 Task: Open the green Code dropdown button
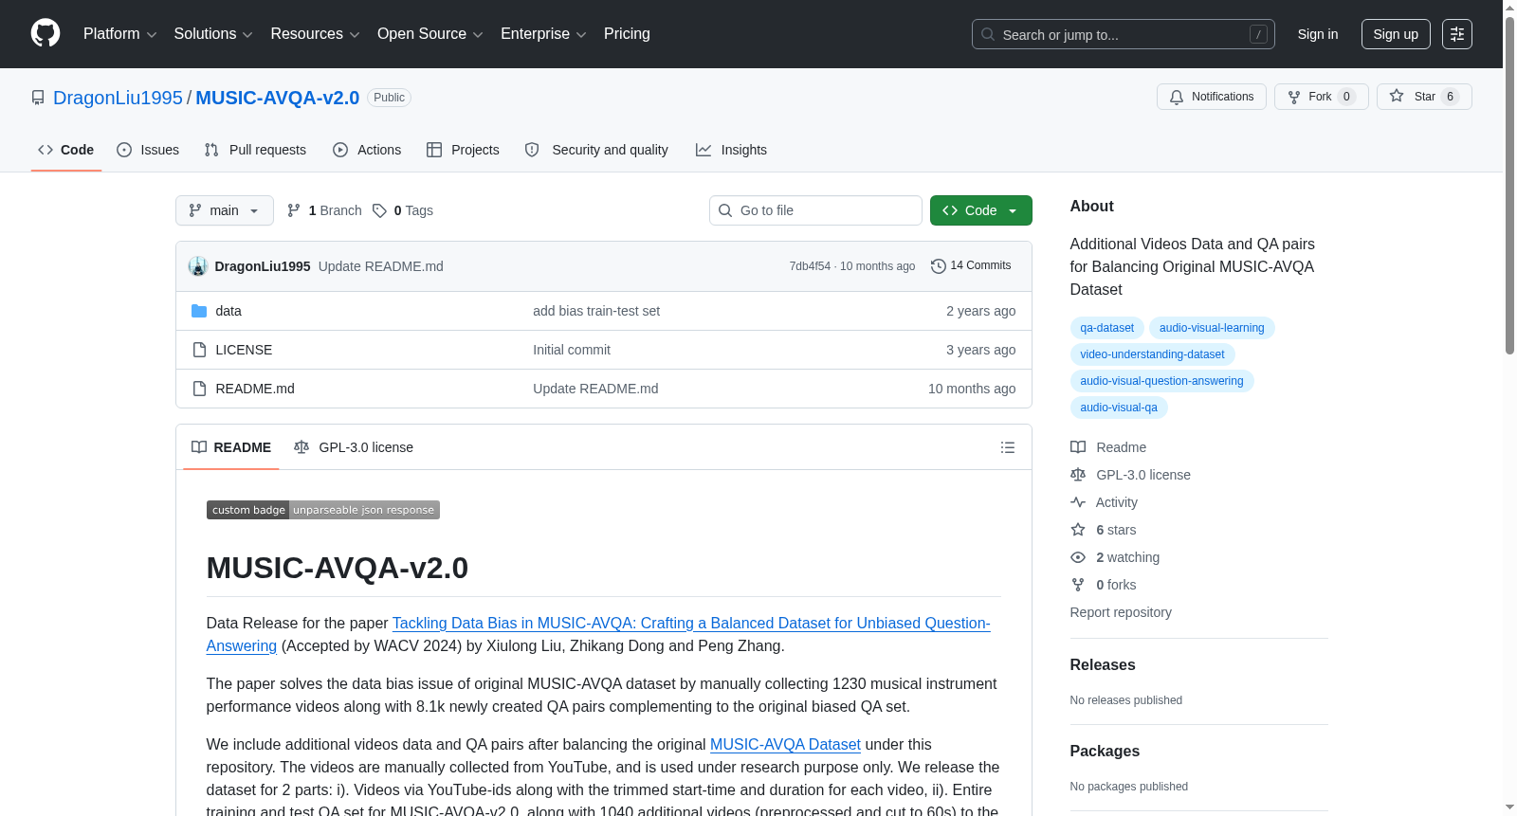tap(981, 210)
